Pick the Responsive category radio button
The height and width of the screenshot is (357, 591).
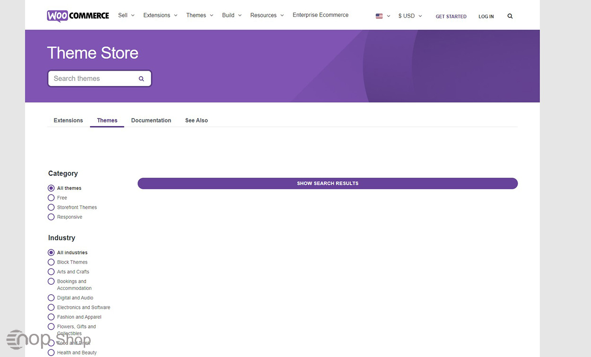click(52, 217)
